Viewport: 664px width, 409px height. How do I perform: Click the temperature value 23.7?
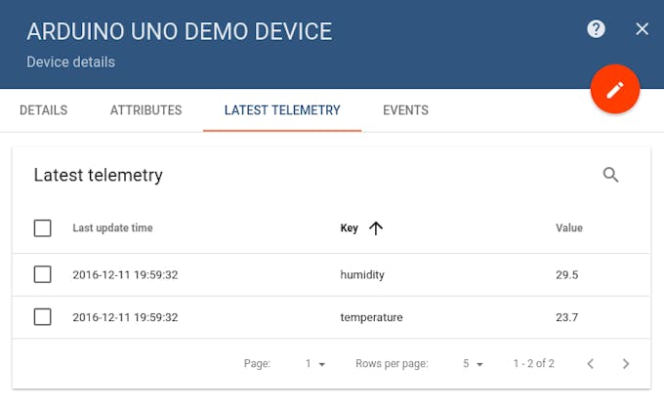[x=567, y=317]
